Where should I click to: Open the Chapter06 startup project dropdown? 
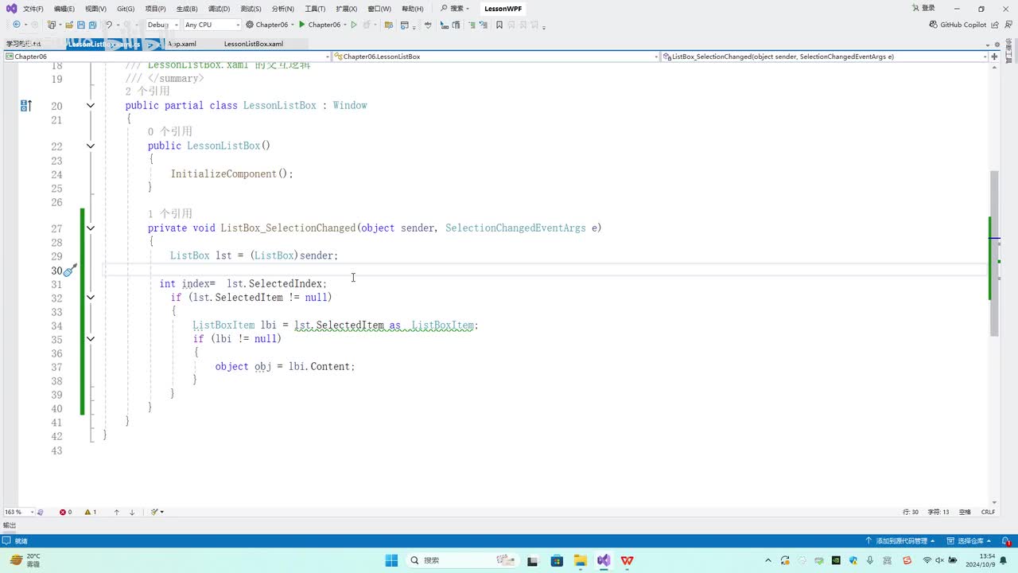click(x=272, y=25)
